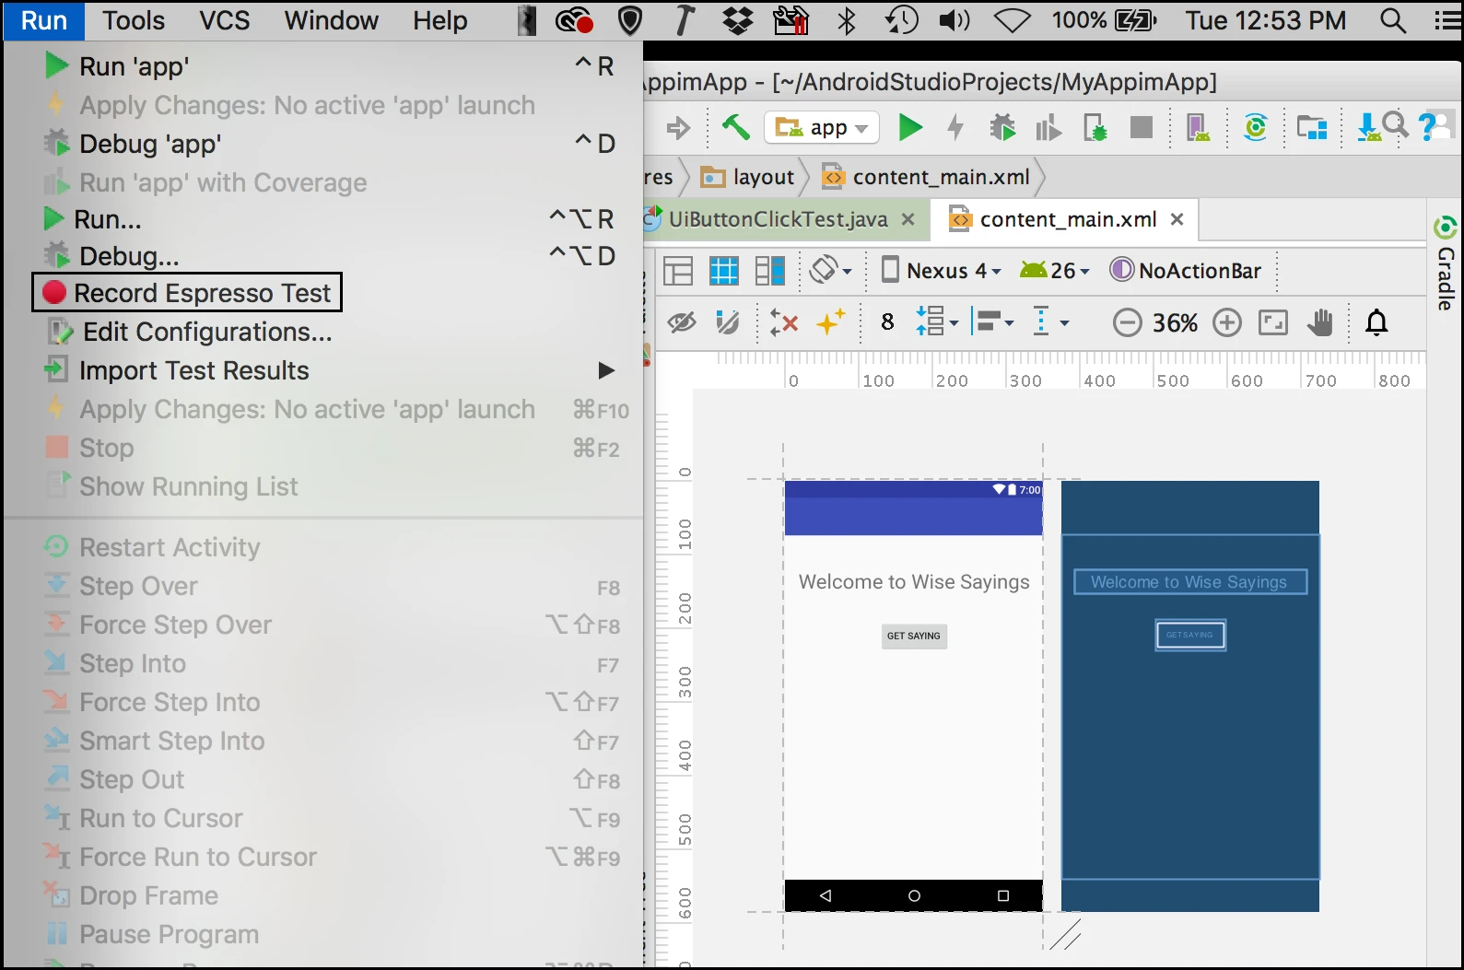Click the Zoom In plus icon
The width and height of the screenshot is (1464, 970).
click(1227, 322)
